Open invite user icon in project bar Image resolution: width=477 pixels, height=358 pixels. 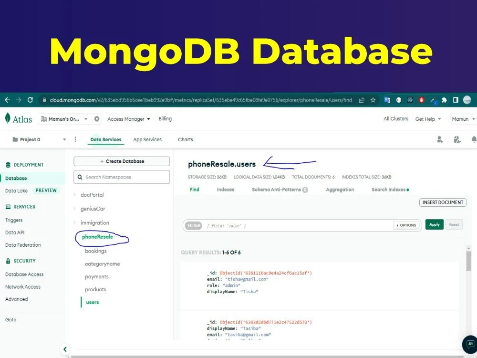[x=440, y=139]
